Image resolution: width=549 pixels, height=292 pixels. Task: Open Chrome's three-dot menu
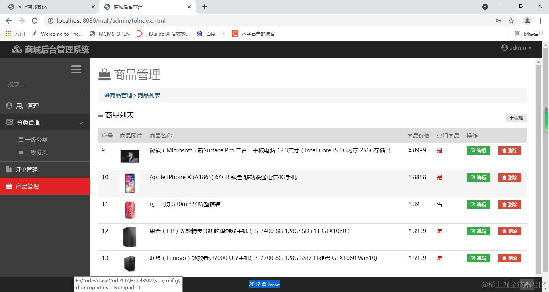(x=541, y=20)
